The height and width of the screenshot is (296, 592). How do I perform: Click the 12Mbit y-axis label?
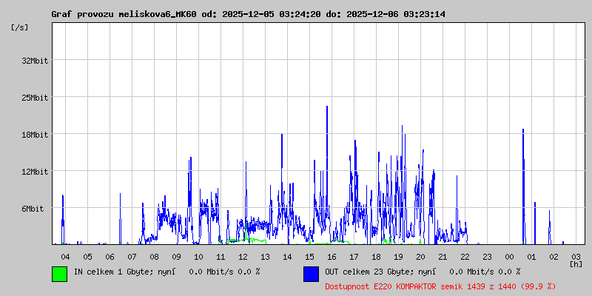35,172
